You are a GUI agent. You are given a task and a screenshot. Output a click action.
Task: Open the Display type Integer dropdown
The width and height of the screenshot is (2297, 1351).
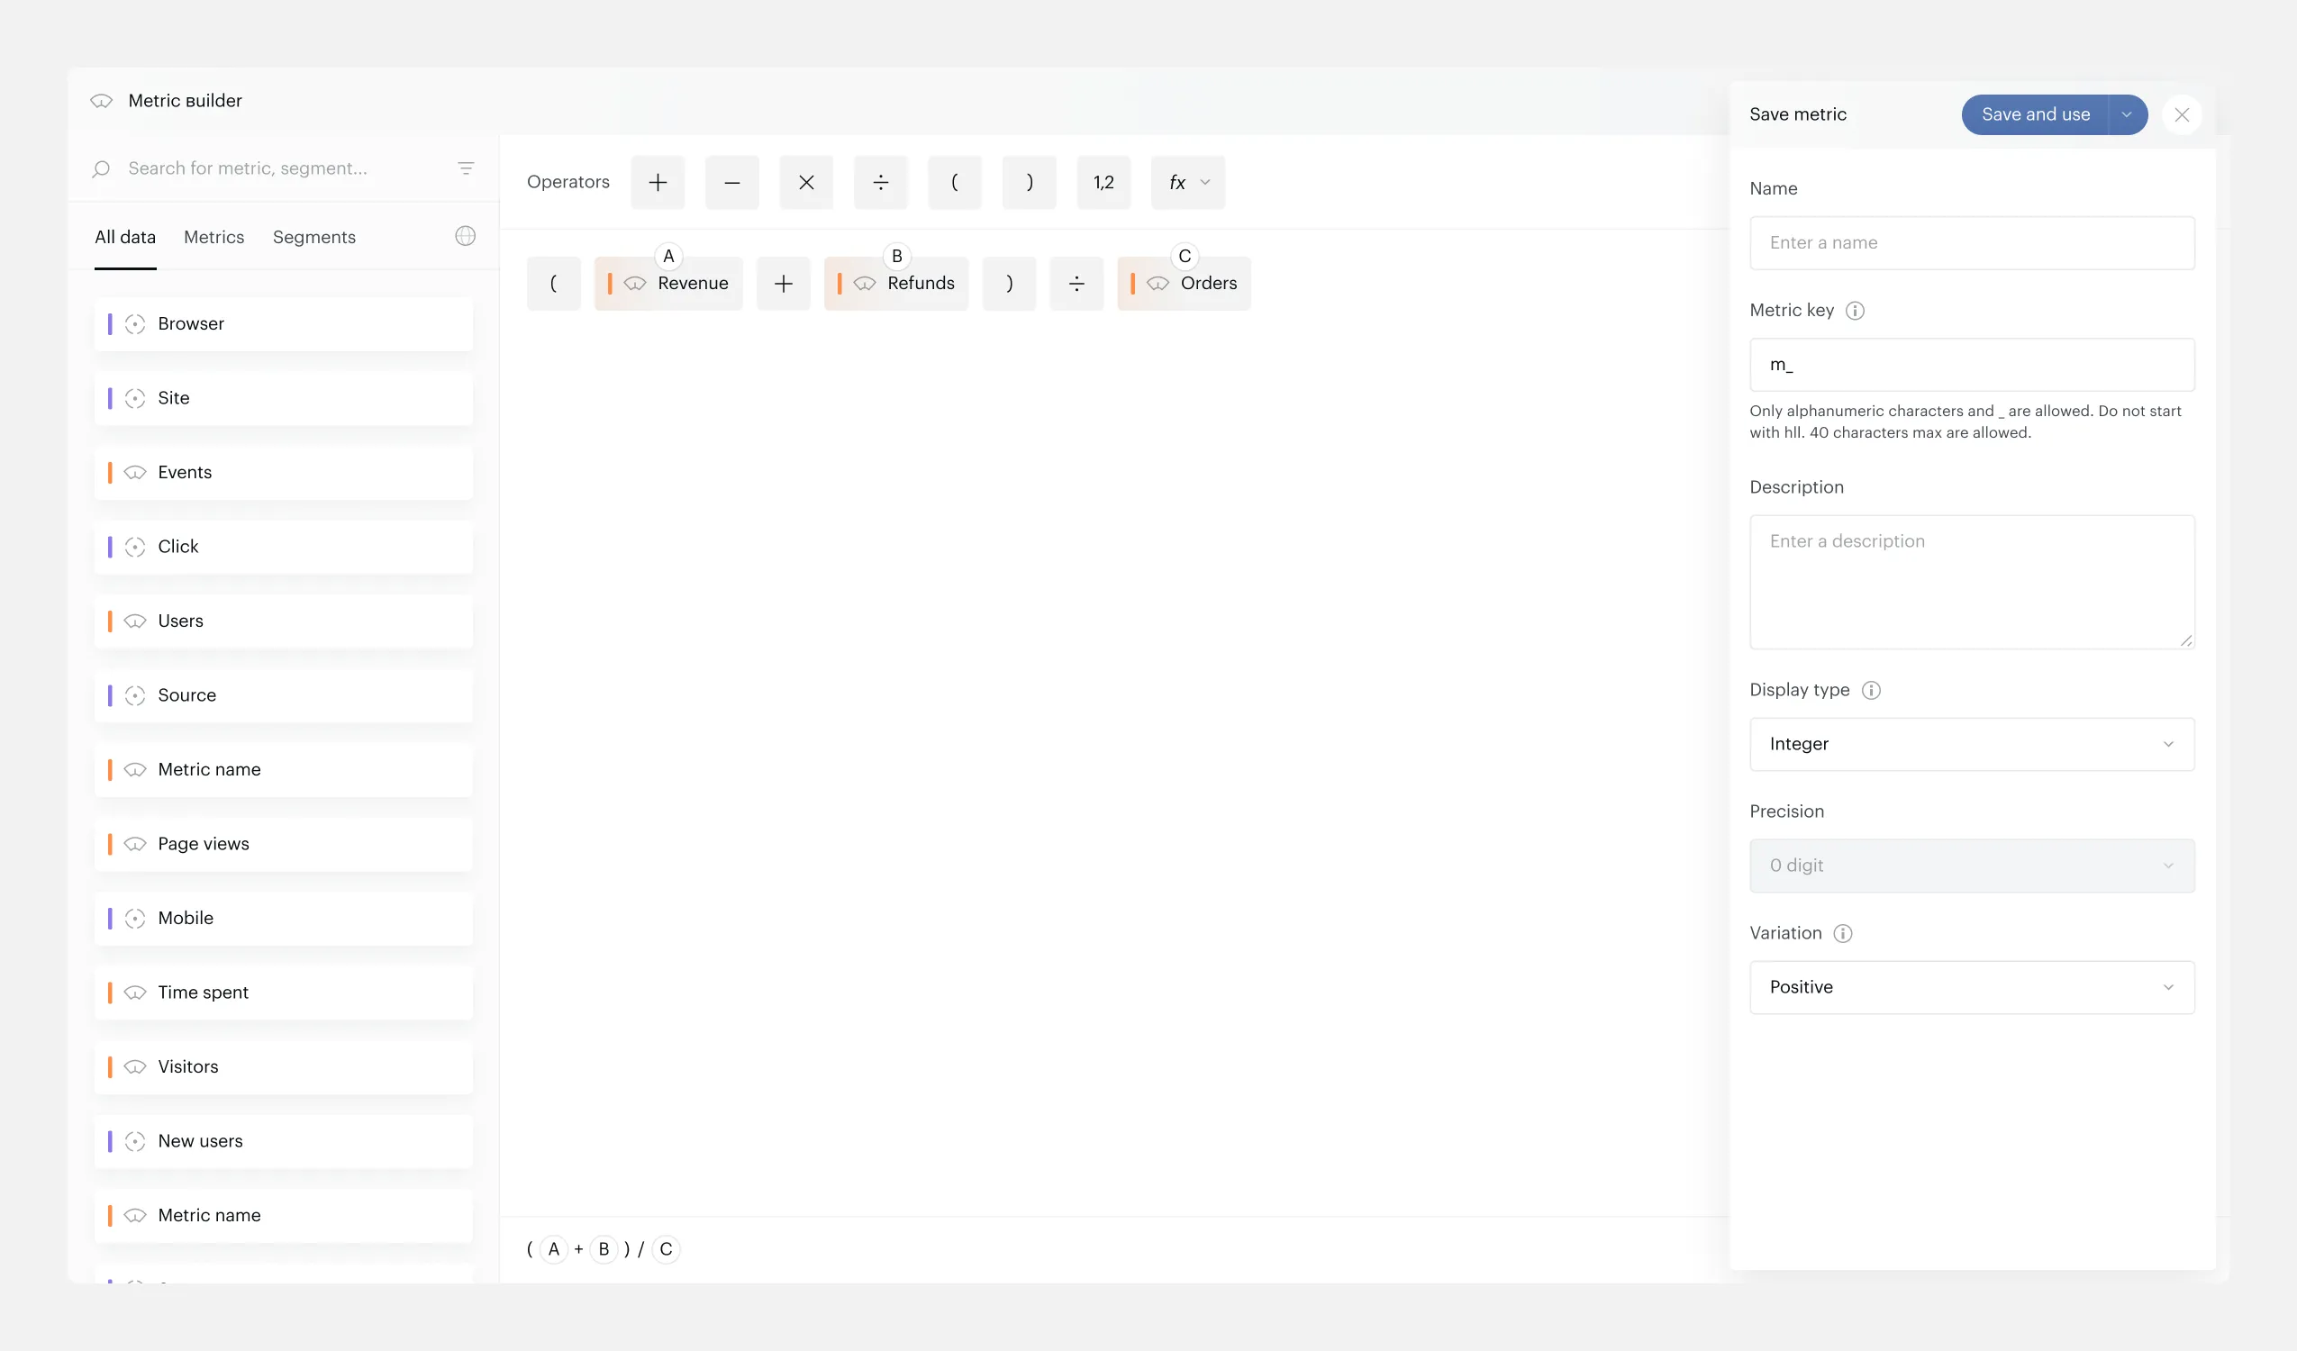coord(1972,744)
